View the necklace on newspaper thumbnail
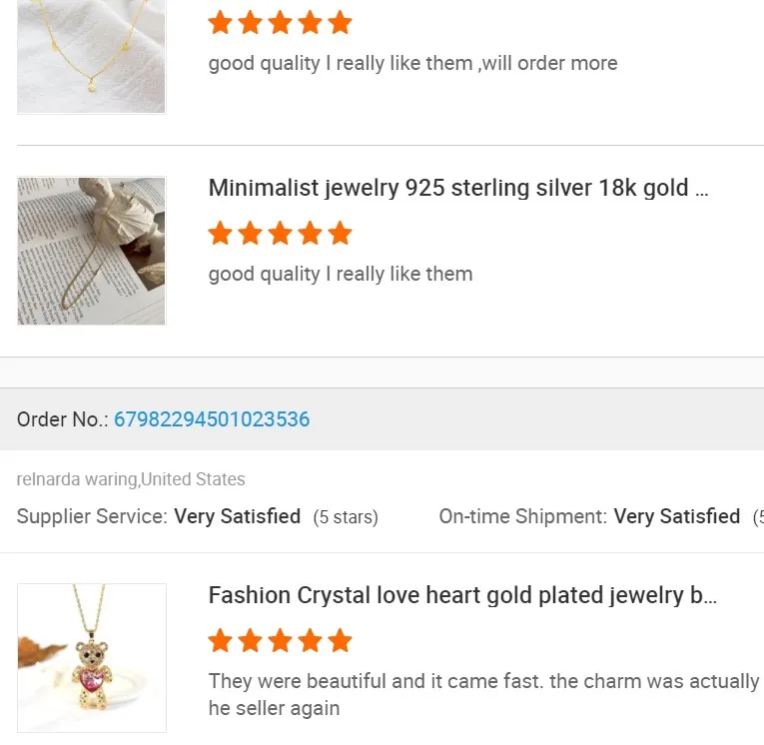This screenshot has width=764, height=745. pos(92,251)
